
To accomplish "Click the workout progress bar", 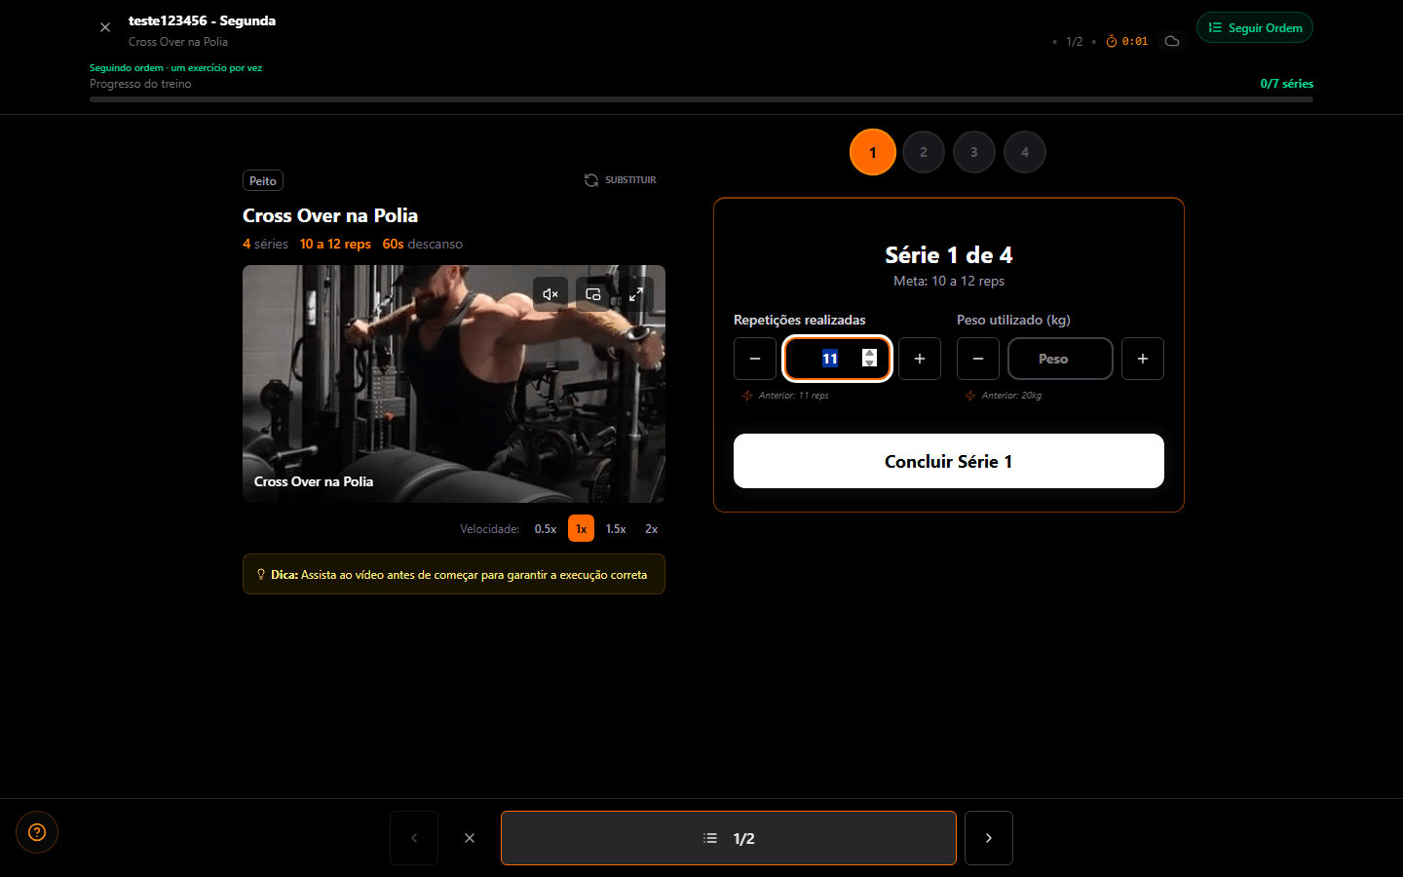I will tap(701, 99).
